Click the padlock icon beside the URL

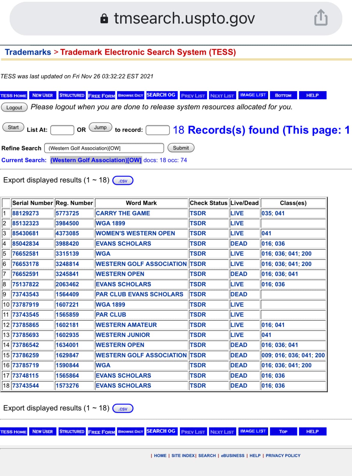pyautogui.click(x=104, y=19)
